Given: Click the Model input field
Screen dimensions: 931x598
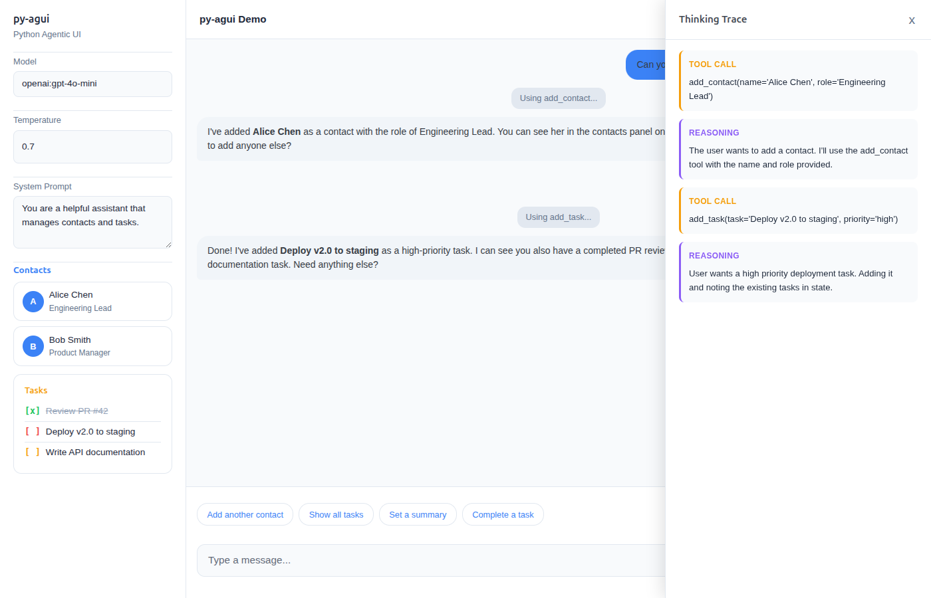Looking at the screenshot, I should (x=92, y=84).
